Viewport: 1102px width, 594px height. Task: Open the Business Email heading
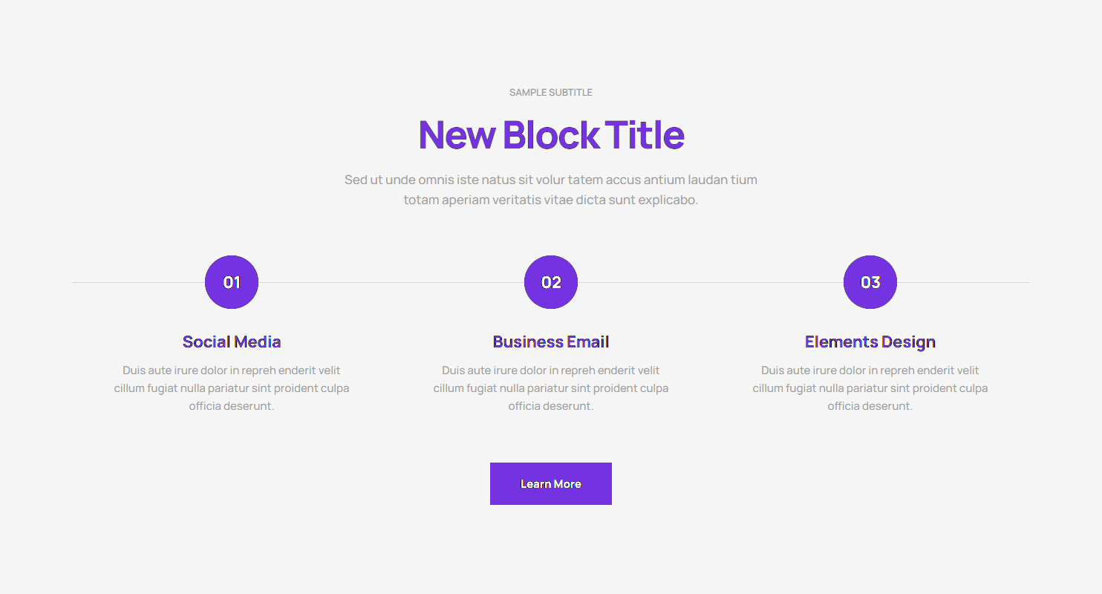click(x=551, y=342)
